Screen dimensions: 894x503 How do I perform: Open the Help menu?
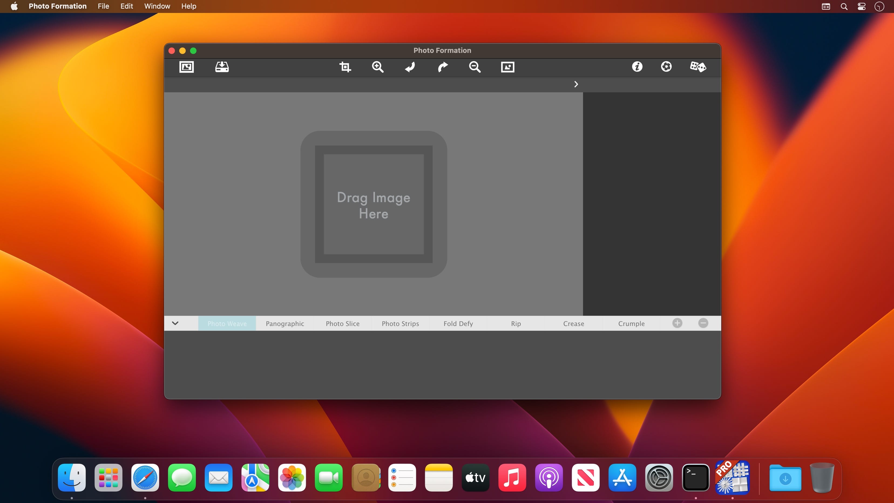click(x=189, y=6)
